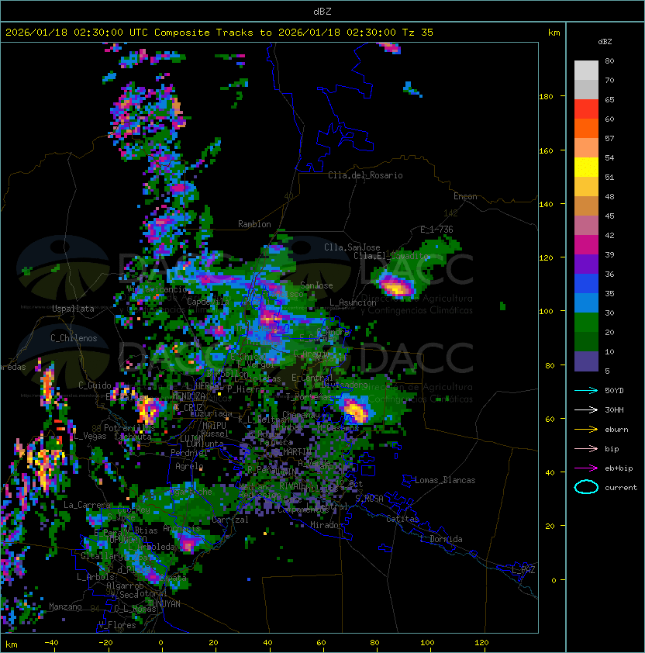Click the storm cell core south of Divisadero
This screenshot has width=645, height=653.
pyautogui.click(x=357, y=409)
